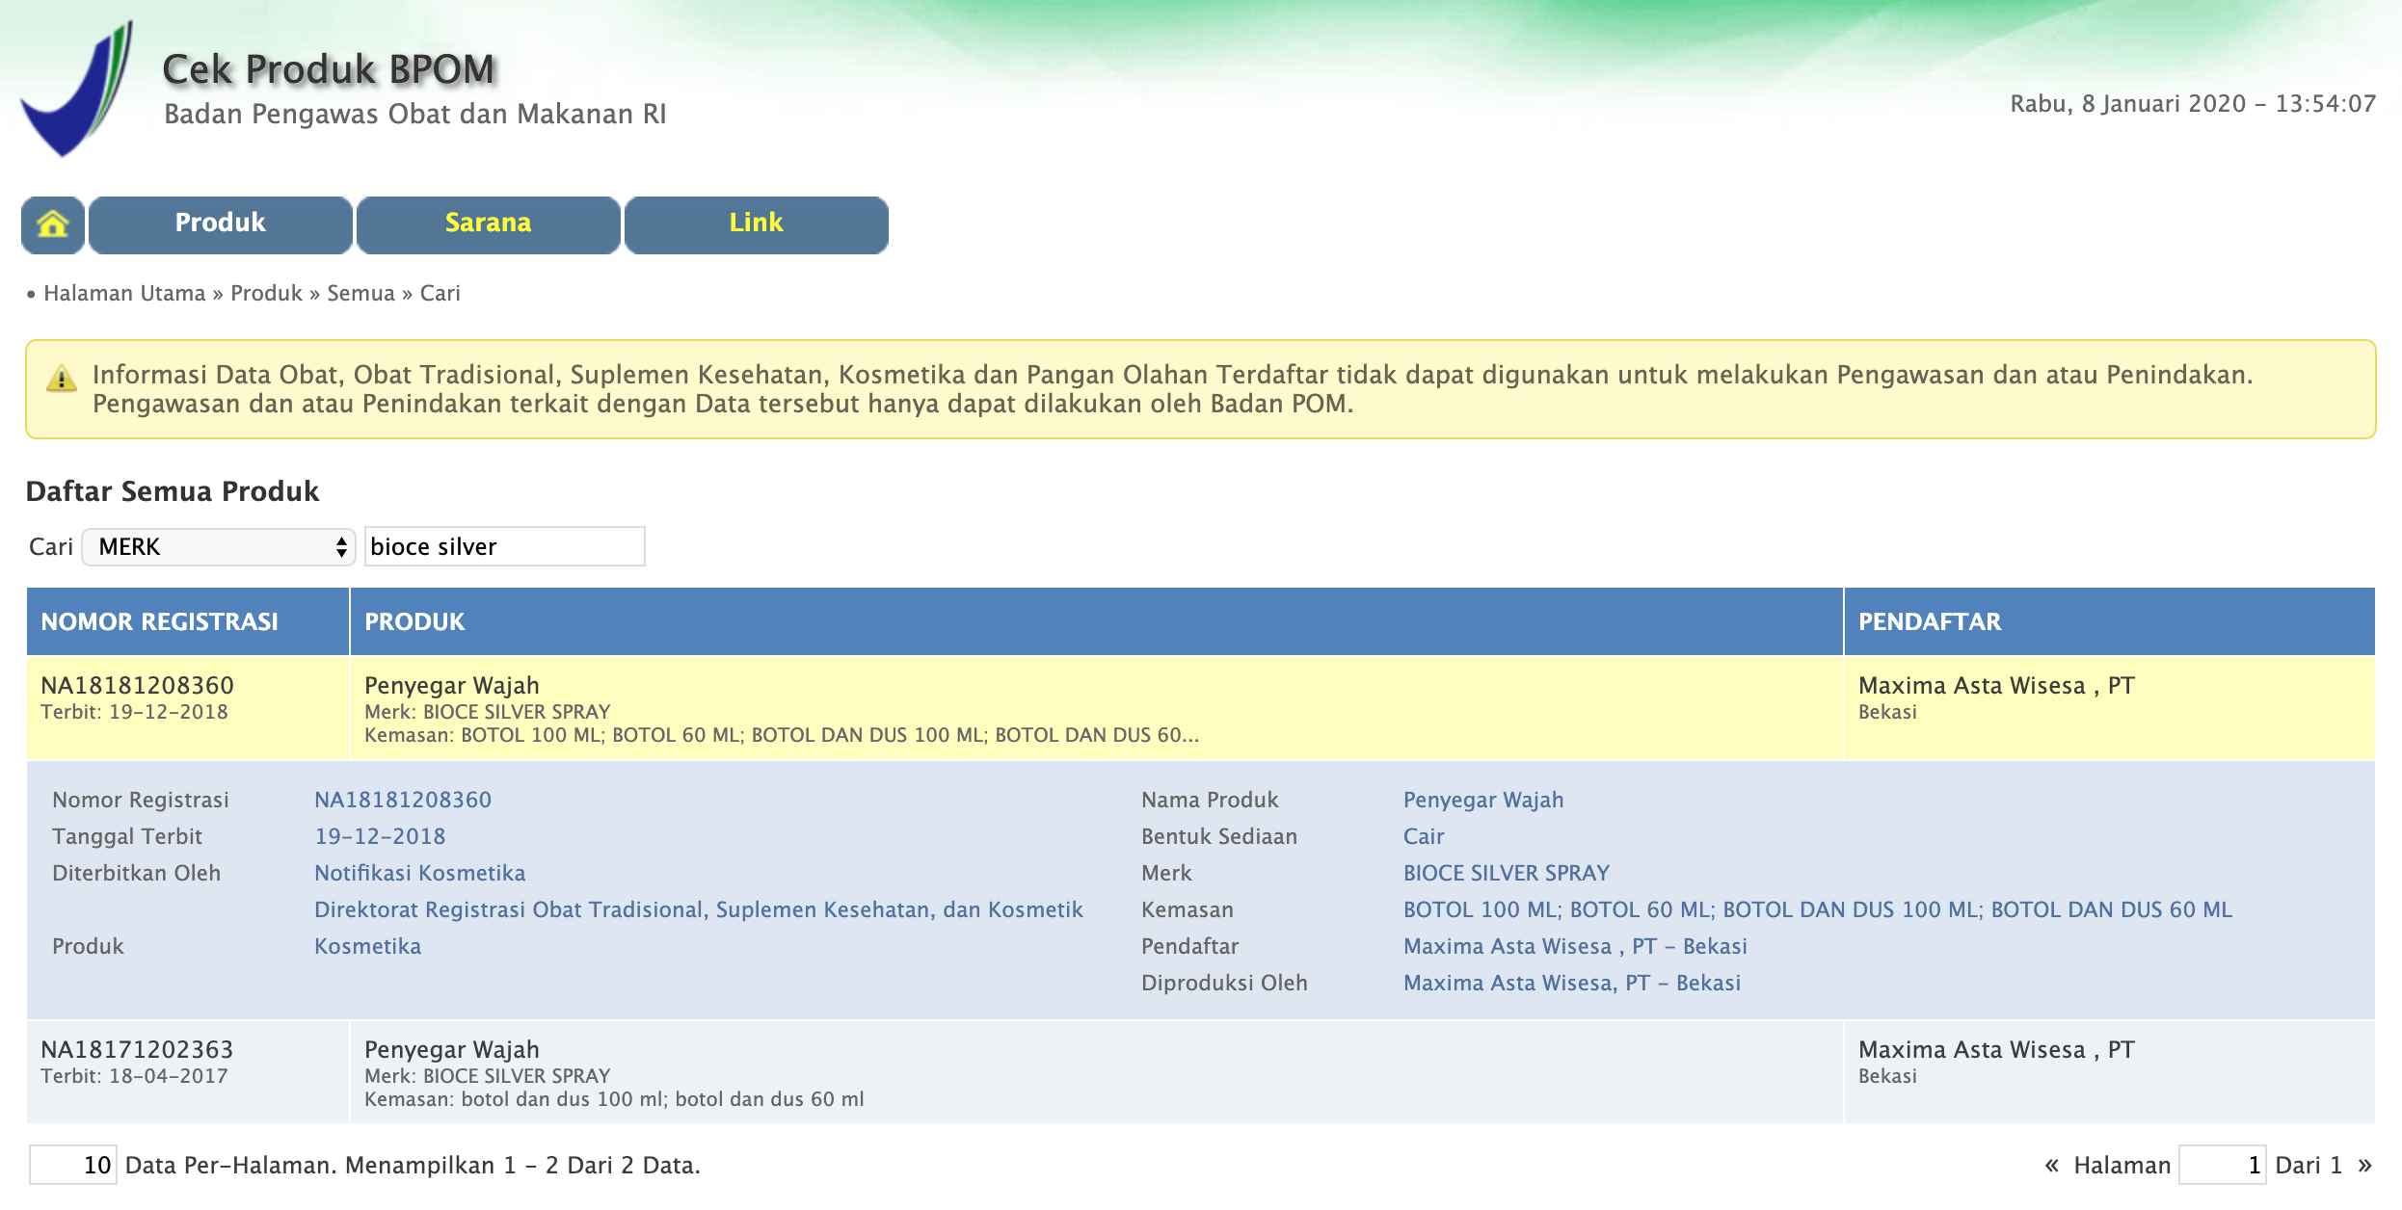Click Halaman Utama breadcrumb link
The height and width of the screenshot is (1210, 2402).
point(124,293)
